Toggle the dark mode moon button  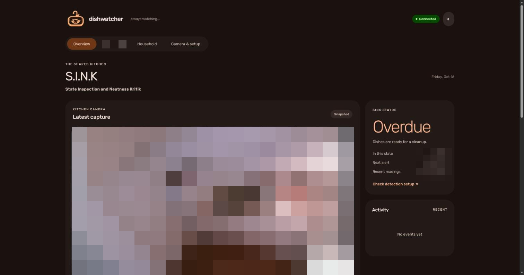pyautogui.click(x=448, y=19)
